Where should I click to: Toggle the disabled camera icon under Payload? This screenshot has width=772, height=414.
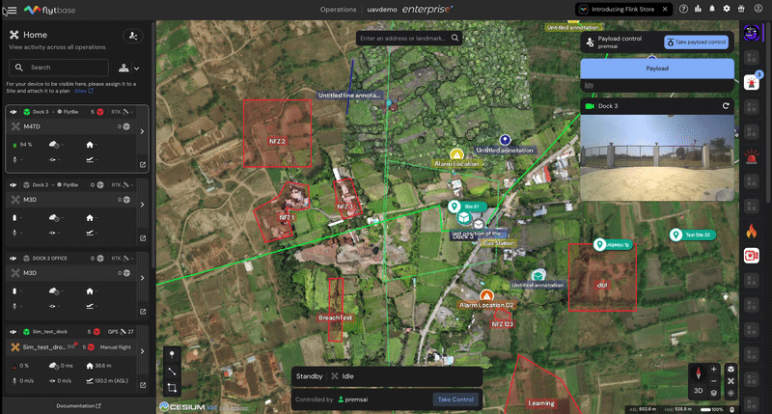[589, 86]
